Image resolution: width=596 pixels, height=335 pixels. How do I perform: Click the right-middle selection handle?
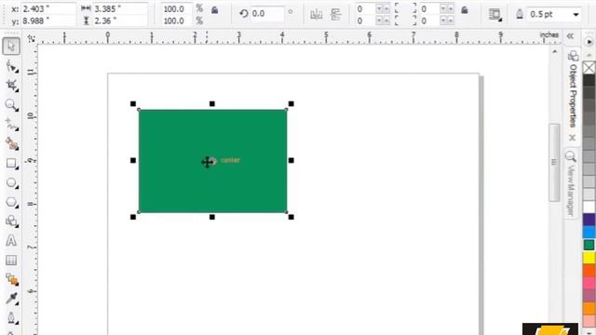coord(291,160)
